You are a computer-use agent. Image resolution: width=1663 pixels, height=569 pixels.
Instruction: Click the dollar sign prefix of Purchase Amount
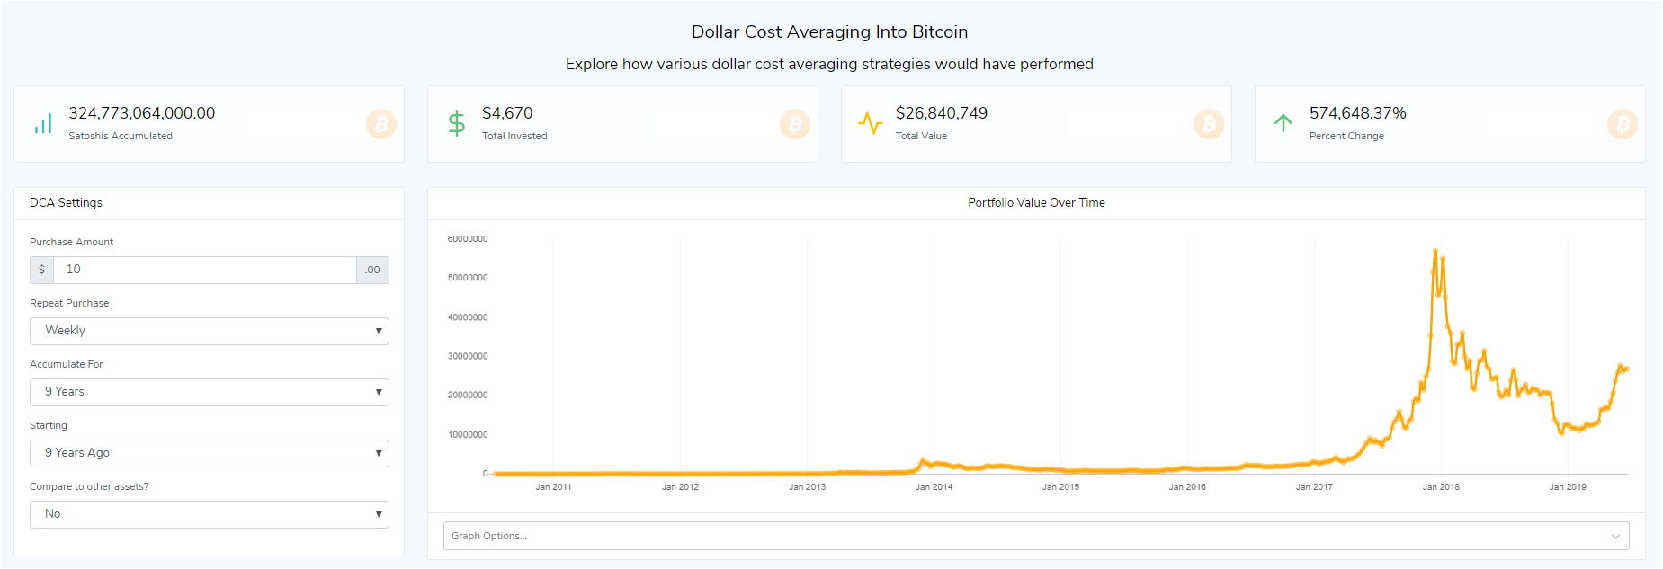point(41,270)
